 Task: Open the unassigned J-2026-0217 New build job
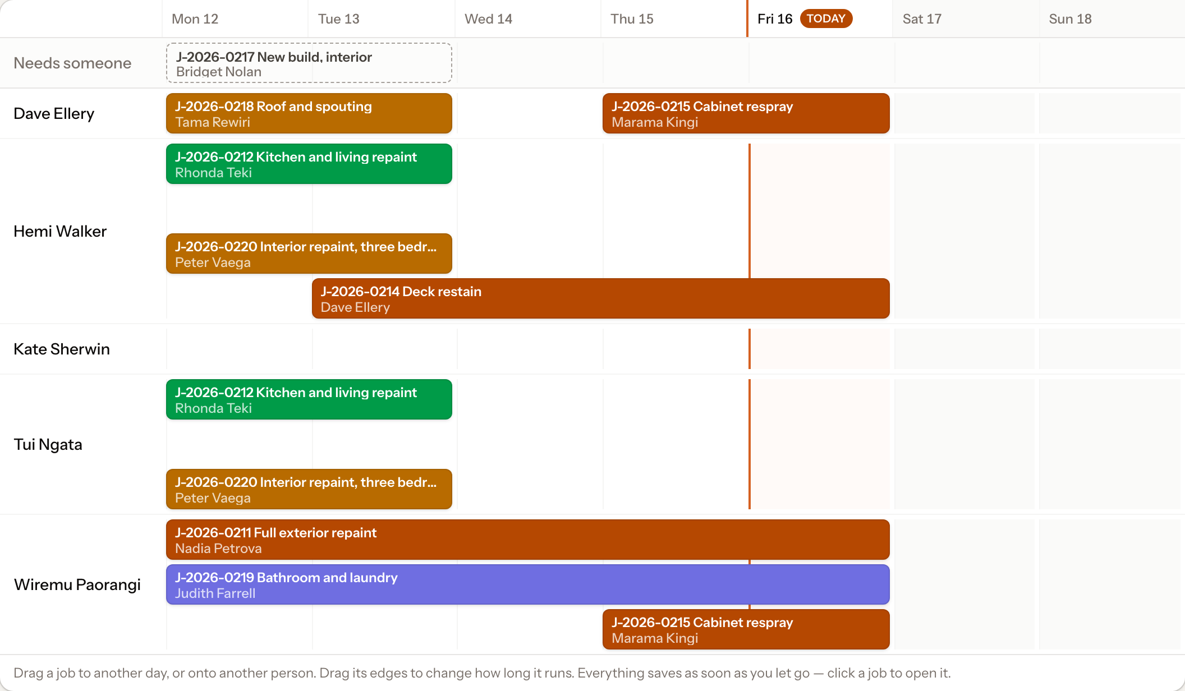[x=309, y=63]
